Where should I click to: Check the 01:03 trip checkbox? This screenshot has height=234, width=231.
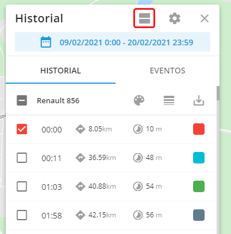(22, 186)
